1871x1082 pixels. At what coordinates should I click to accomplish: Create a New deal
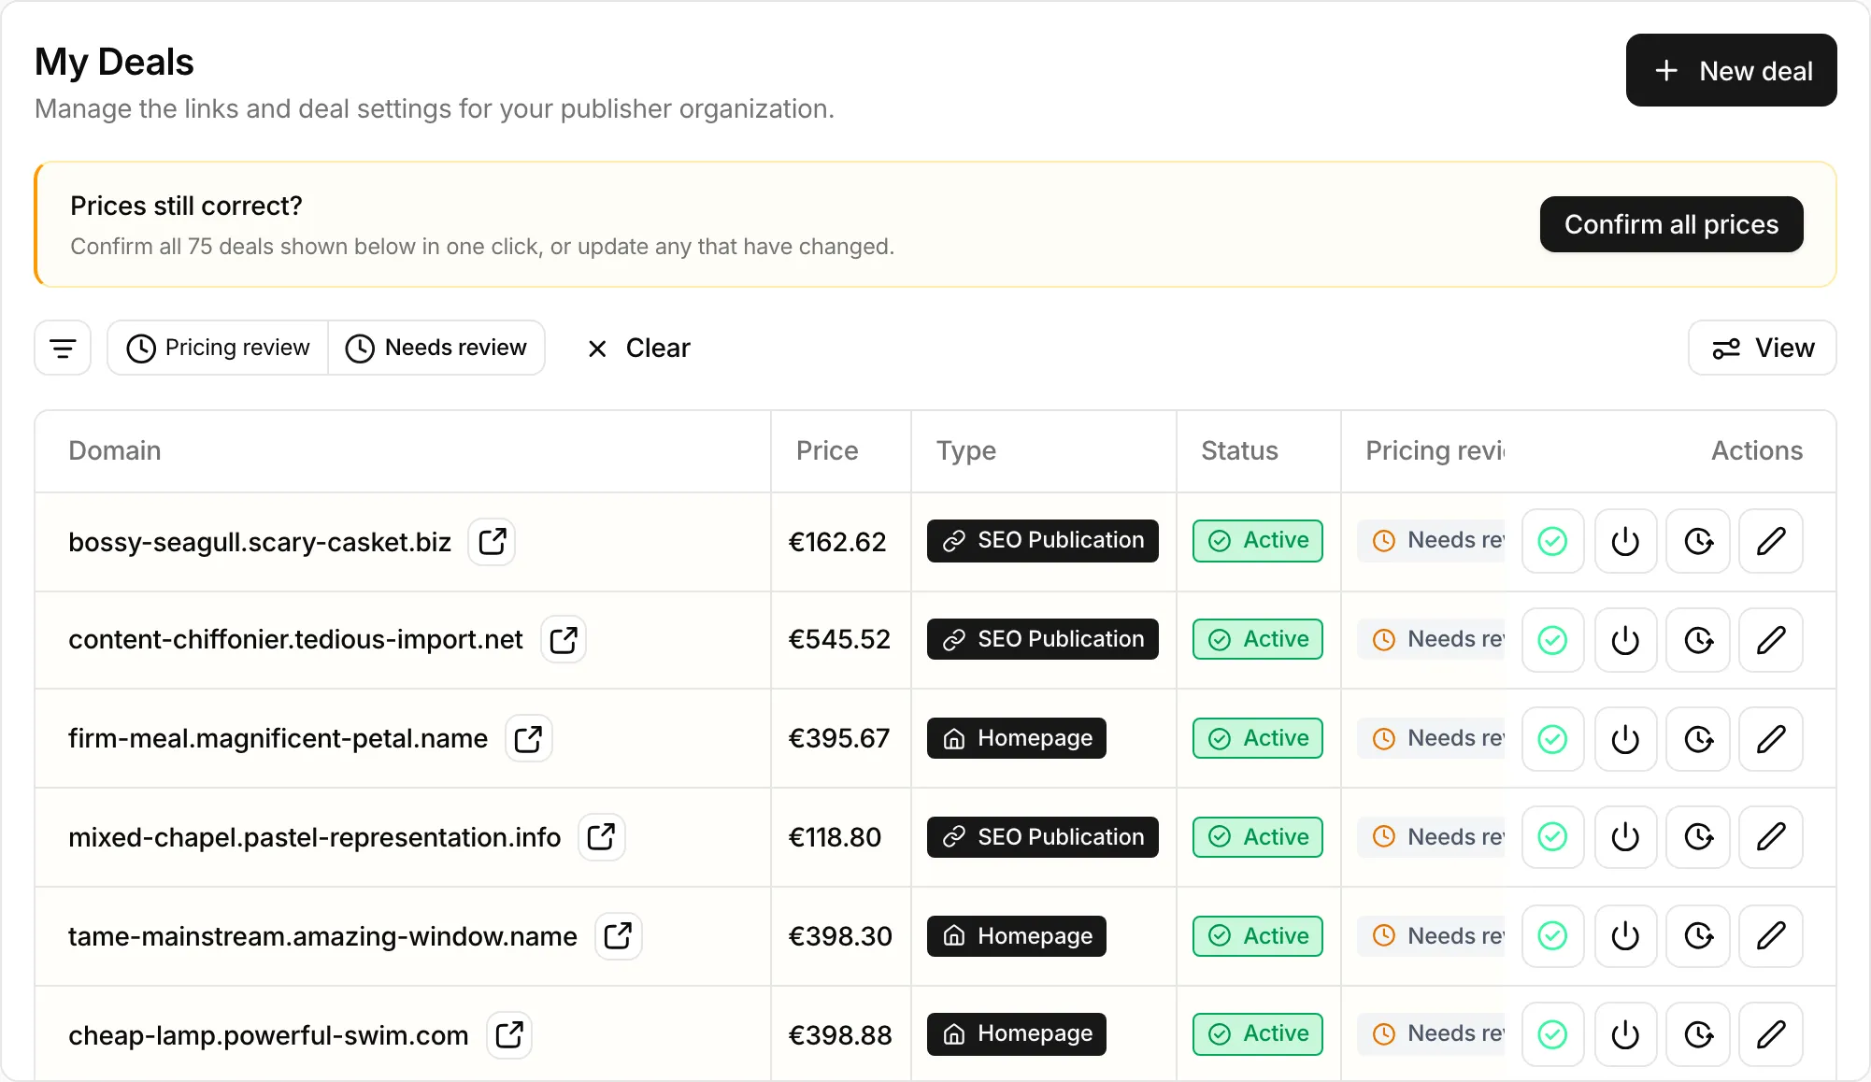tap(1731, 70)
